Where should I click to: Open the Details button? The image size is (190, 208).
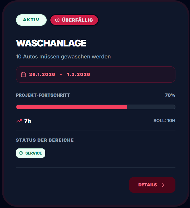coord(152,185)
